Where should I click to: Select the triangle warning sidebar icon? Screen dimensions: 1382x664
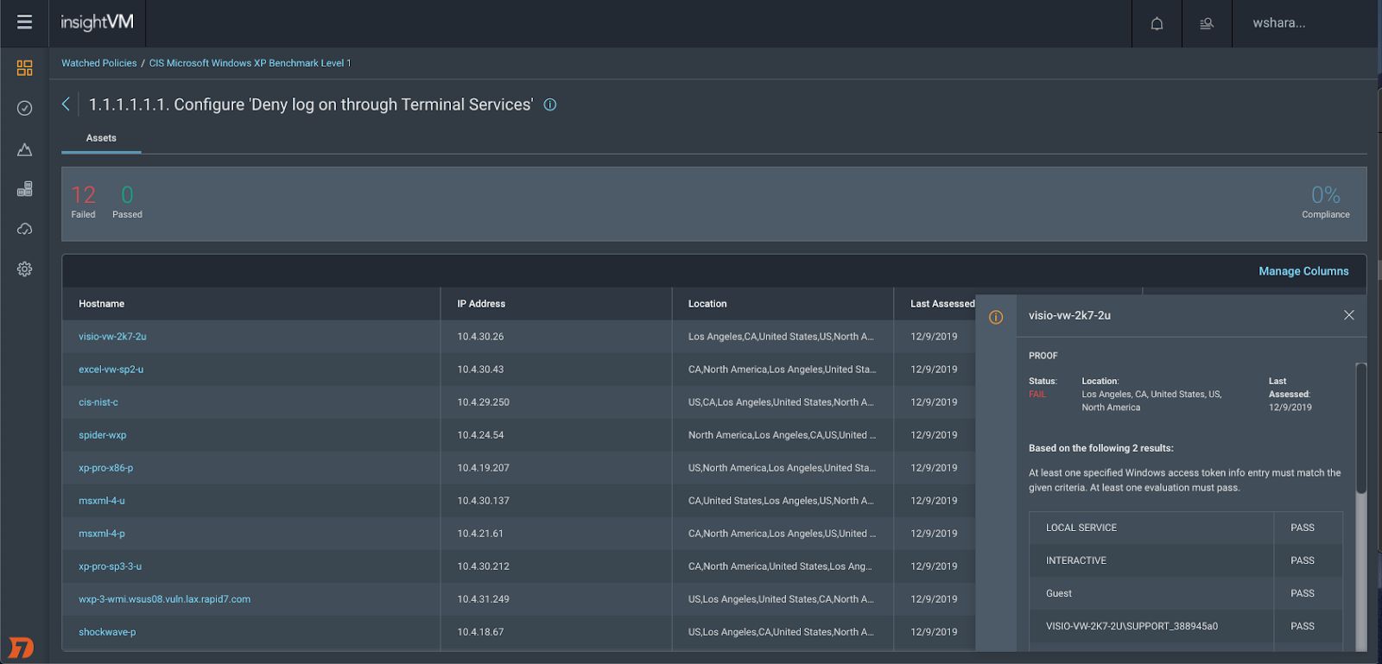24,149
